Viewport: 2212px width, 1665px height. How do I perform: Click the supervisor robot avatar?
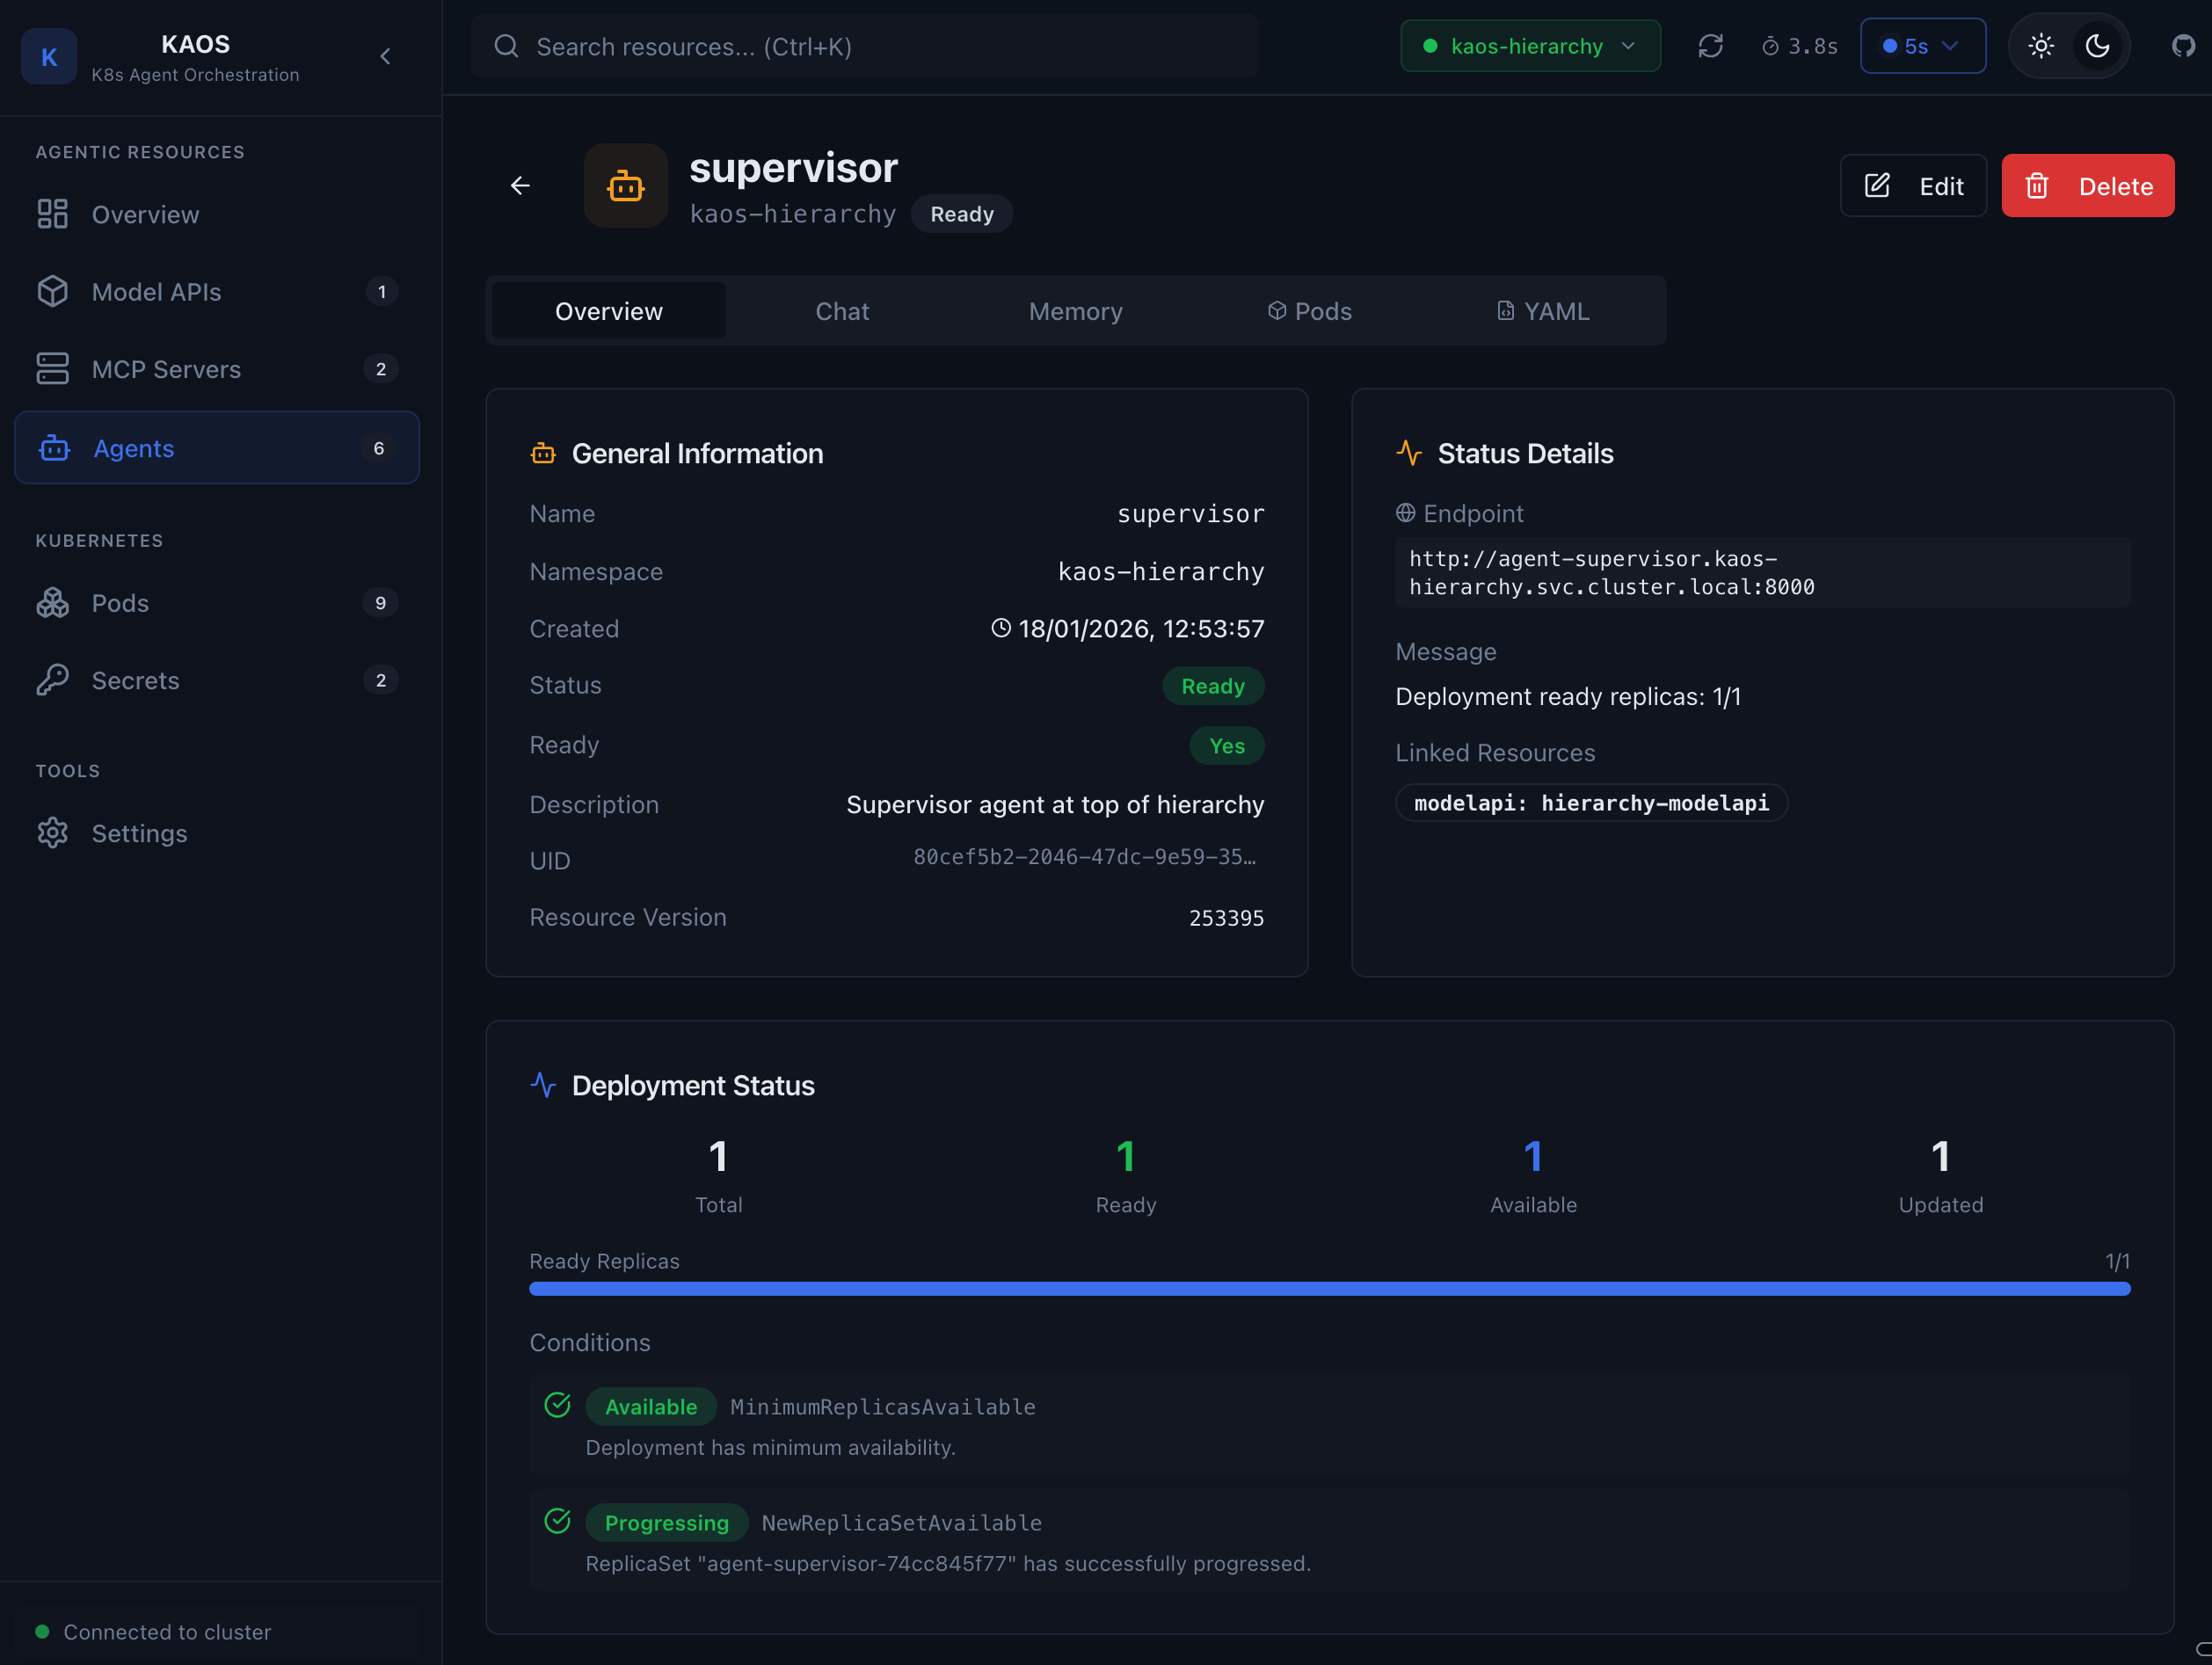(x=625, y=185)
